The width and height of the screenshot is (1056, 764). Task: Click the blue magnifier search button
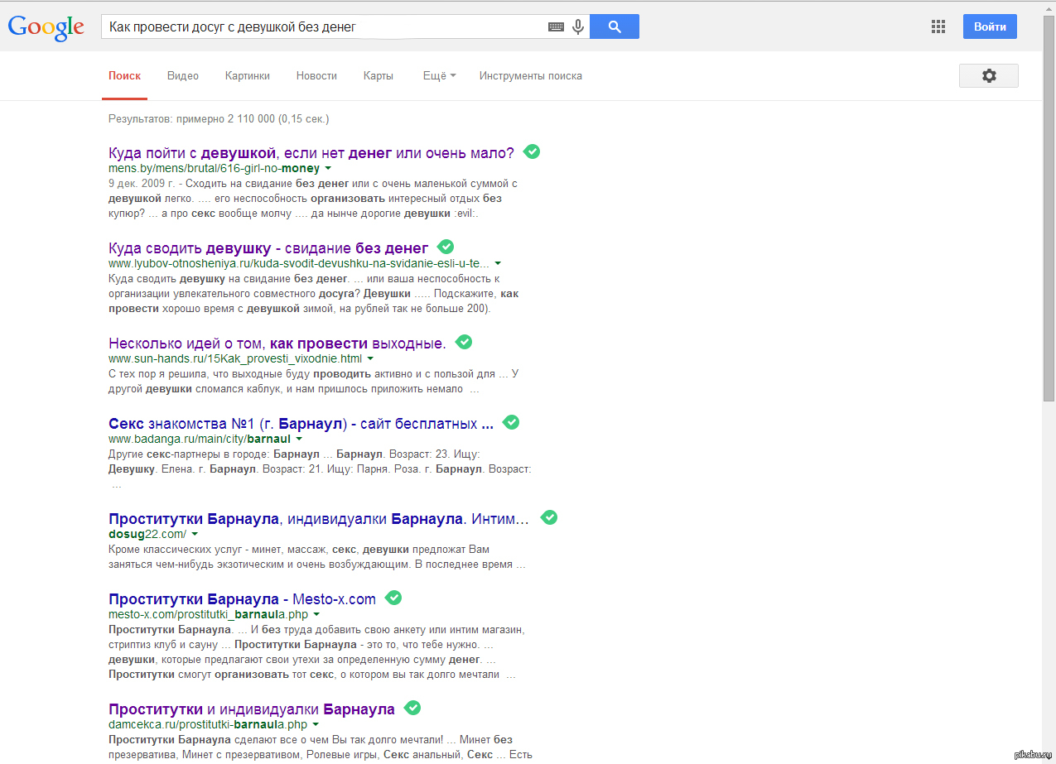click(615, 26)
